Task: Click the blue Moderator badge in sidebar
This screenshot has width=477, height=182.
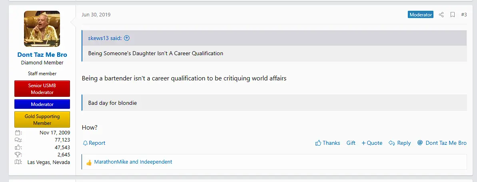Action: 42,104
